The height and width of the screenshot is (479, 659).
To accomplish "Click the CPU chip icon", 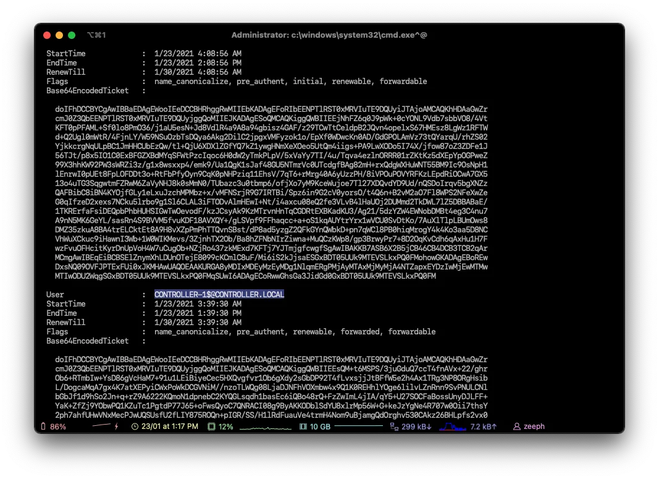I will [211, 426].
